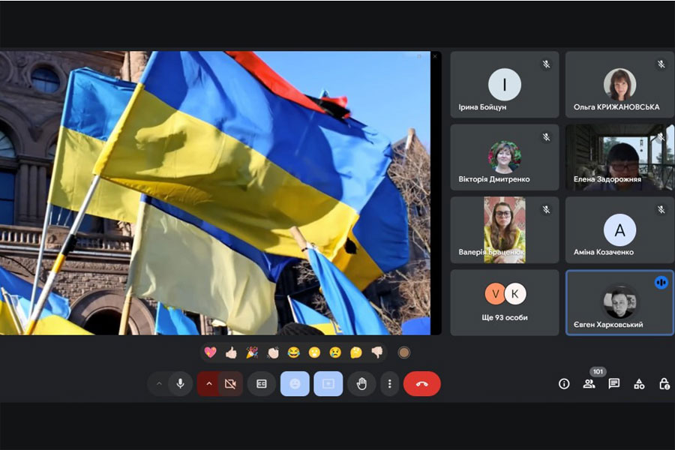Show the participants list
This screenshot has width=675, height=450.
point(589,383)
